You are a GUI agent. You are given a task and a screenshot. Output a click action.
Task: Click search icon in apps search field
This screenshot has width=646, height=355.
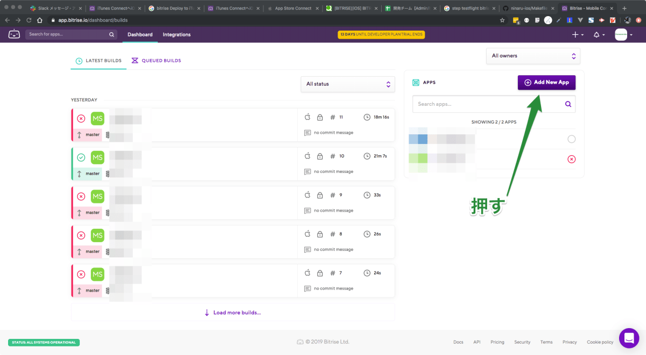pyautogui.click(x=568, y=104)
